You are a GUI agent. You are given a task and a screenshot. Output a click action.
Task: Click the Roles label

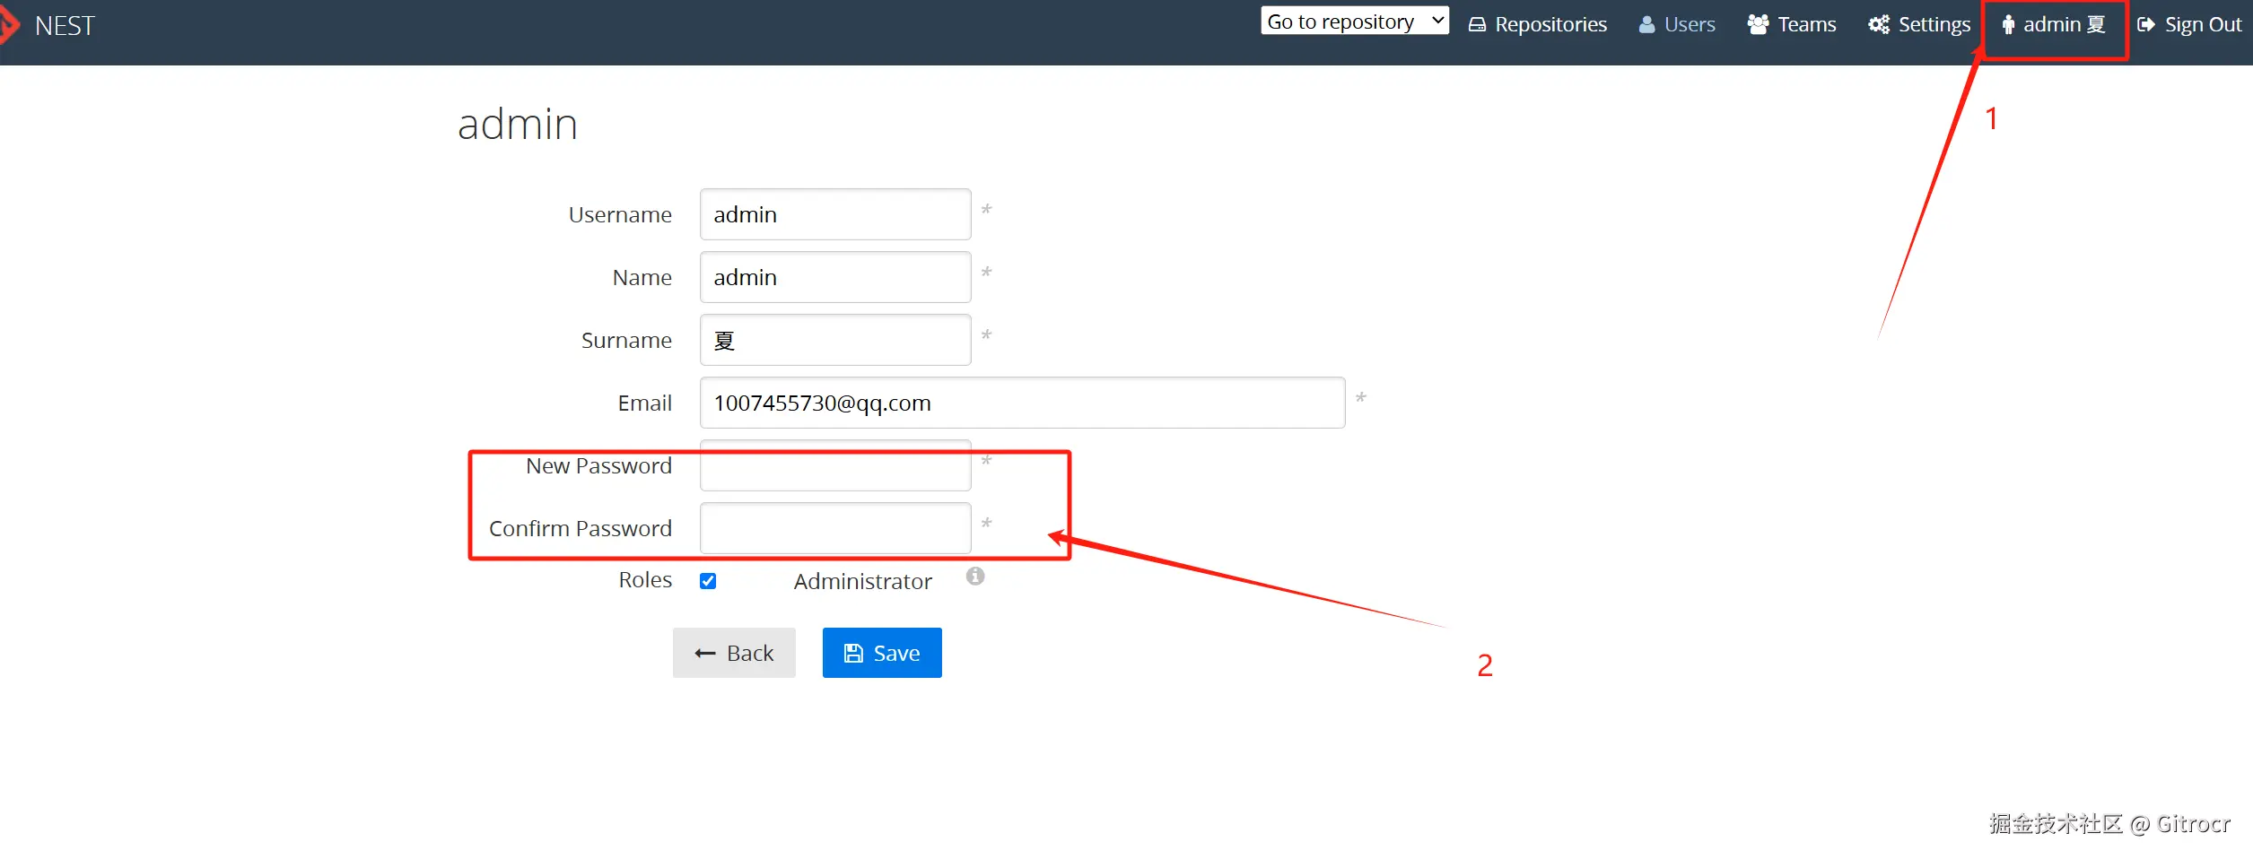pyautogui.click(x=645, y=580)
